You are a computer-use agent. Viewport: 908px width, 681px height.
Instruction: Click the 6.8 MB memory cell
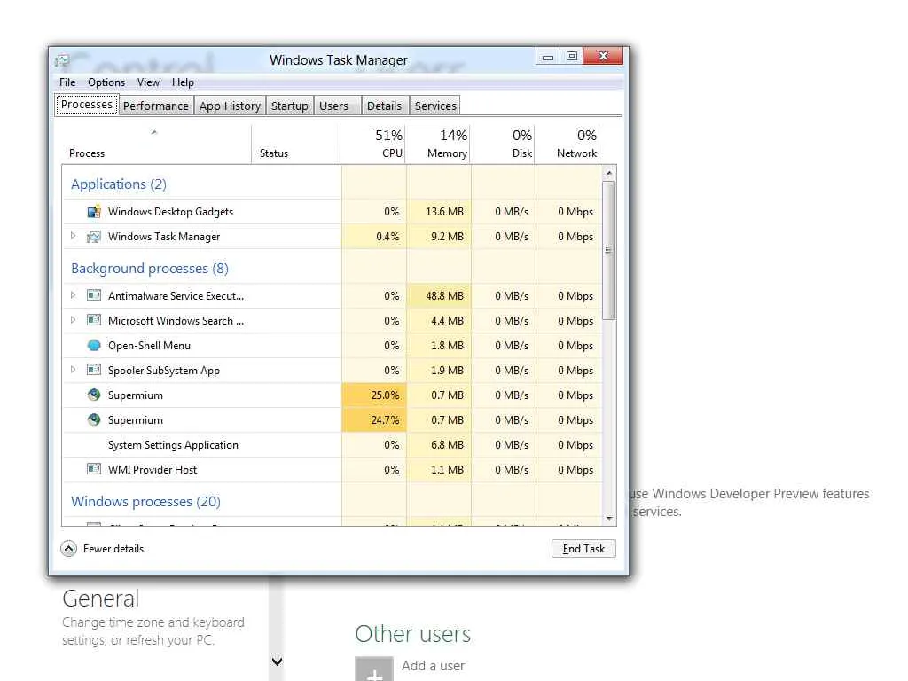pyautogui.click(x=439, y=445)
